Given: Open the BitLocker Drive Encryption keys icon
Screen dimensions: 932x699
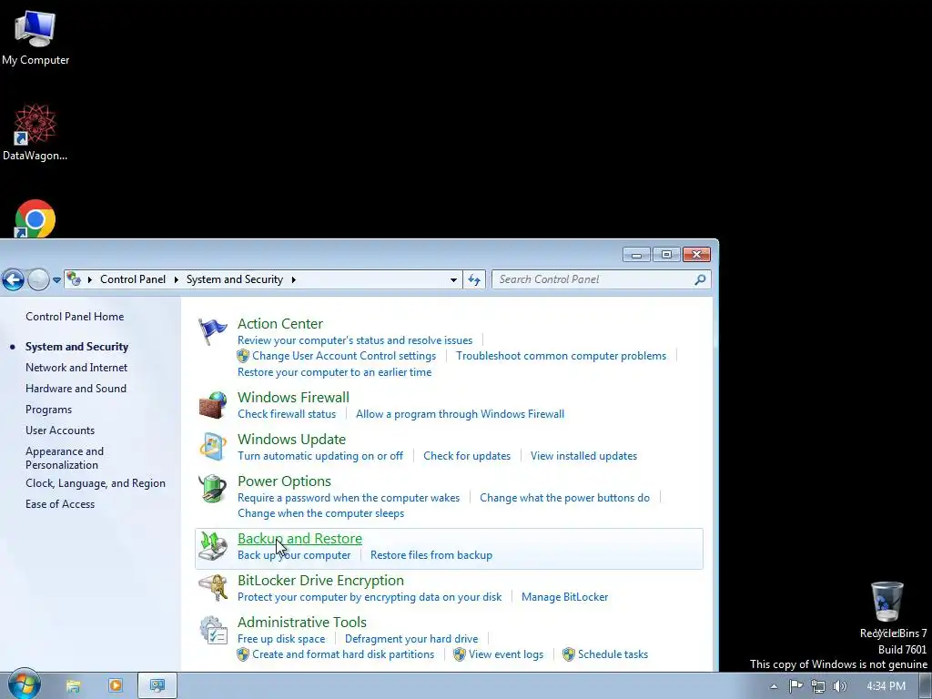Looking at the screenshot, I should (213, 588).
